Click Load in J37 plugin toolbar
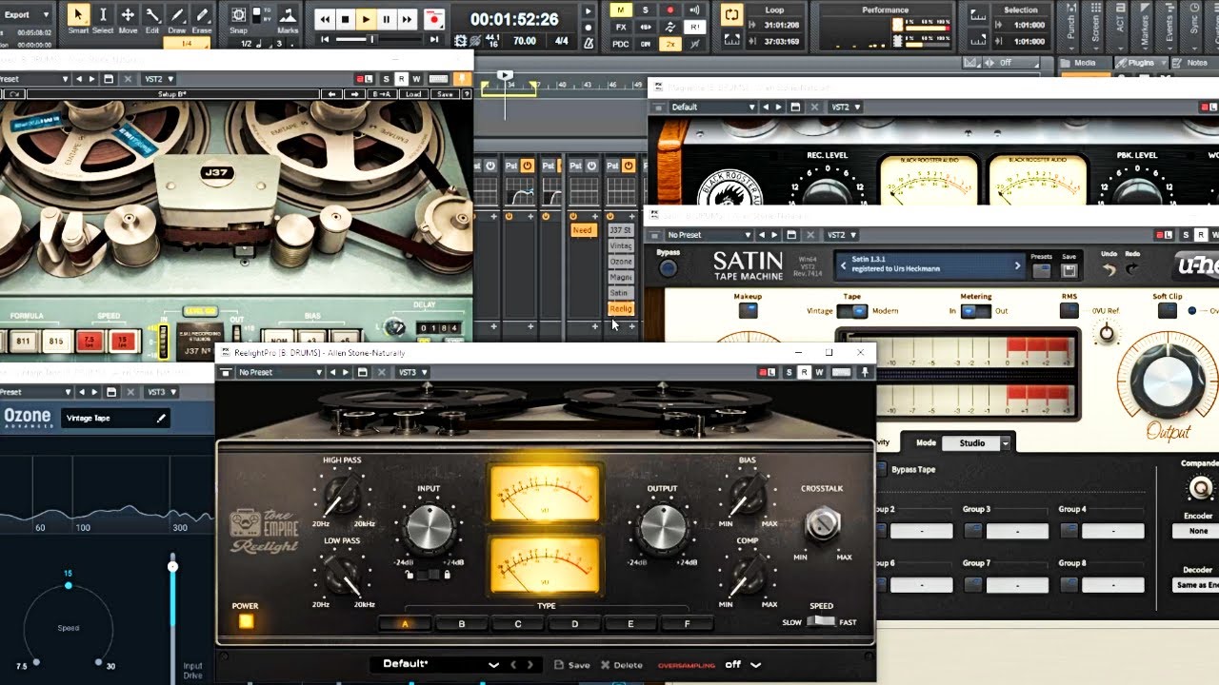 413,94
